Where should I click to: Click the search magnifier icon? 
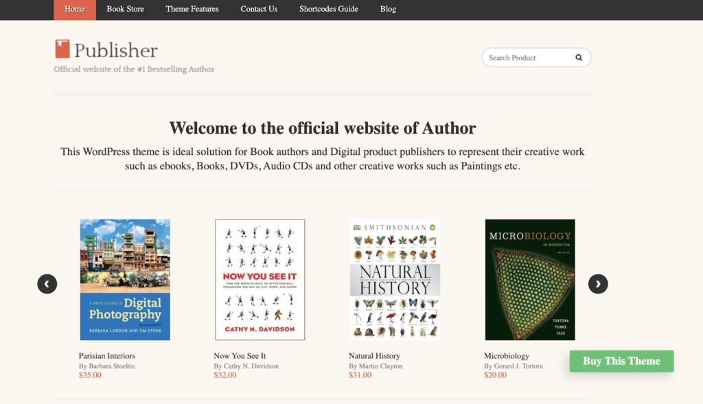click(x=578, y=58)
